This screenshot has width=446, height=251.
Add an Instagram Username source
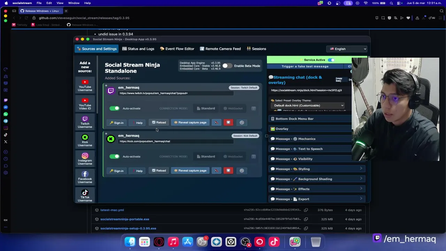pyautogui.click(x=85, y=159)
